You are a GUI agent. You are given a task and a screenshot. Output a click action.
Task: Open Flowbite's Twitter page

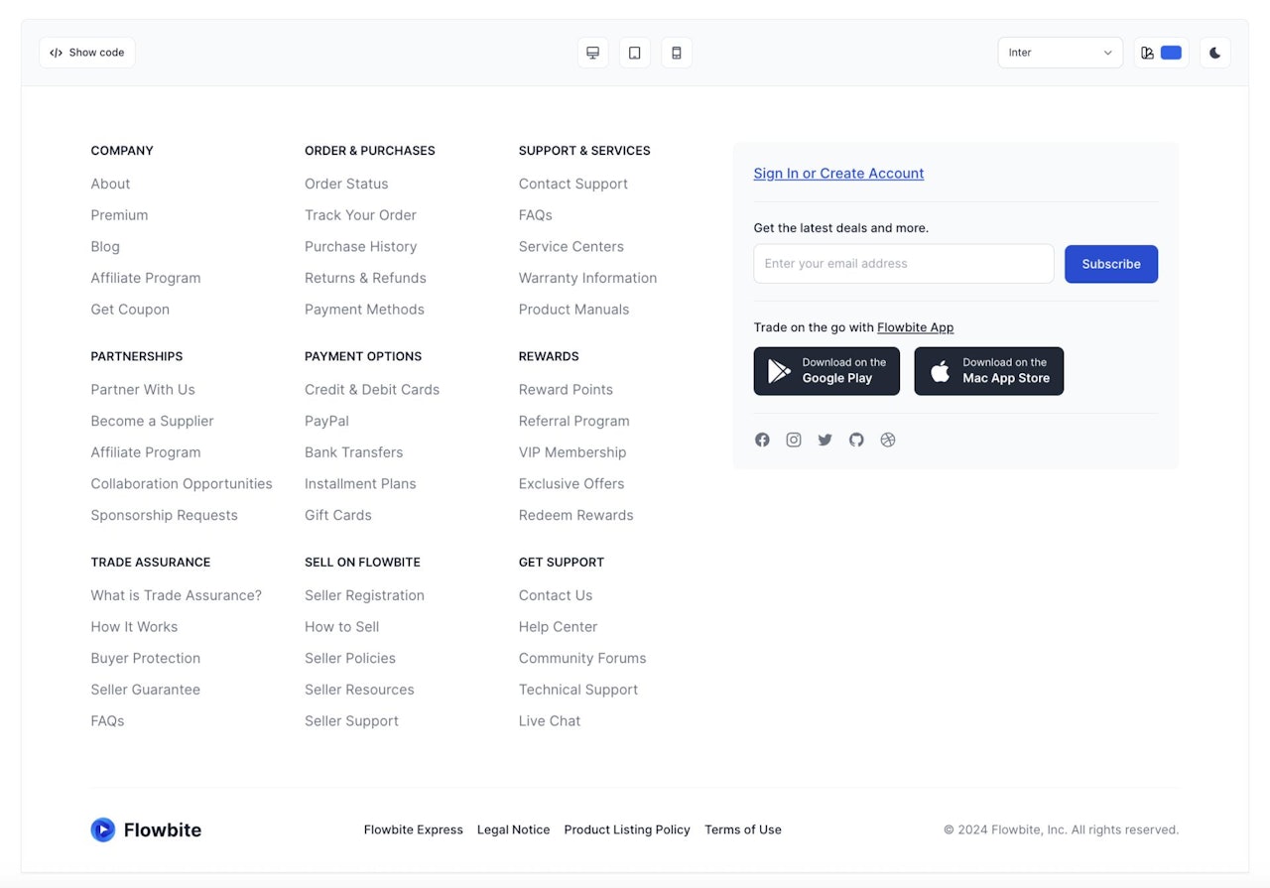tap(825, 440)
